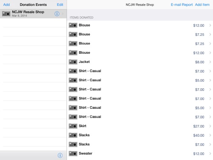Select the Slacks item priced $7.00
The height and width of the screenshot is (160, 213).
click(x=140, y=144)
